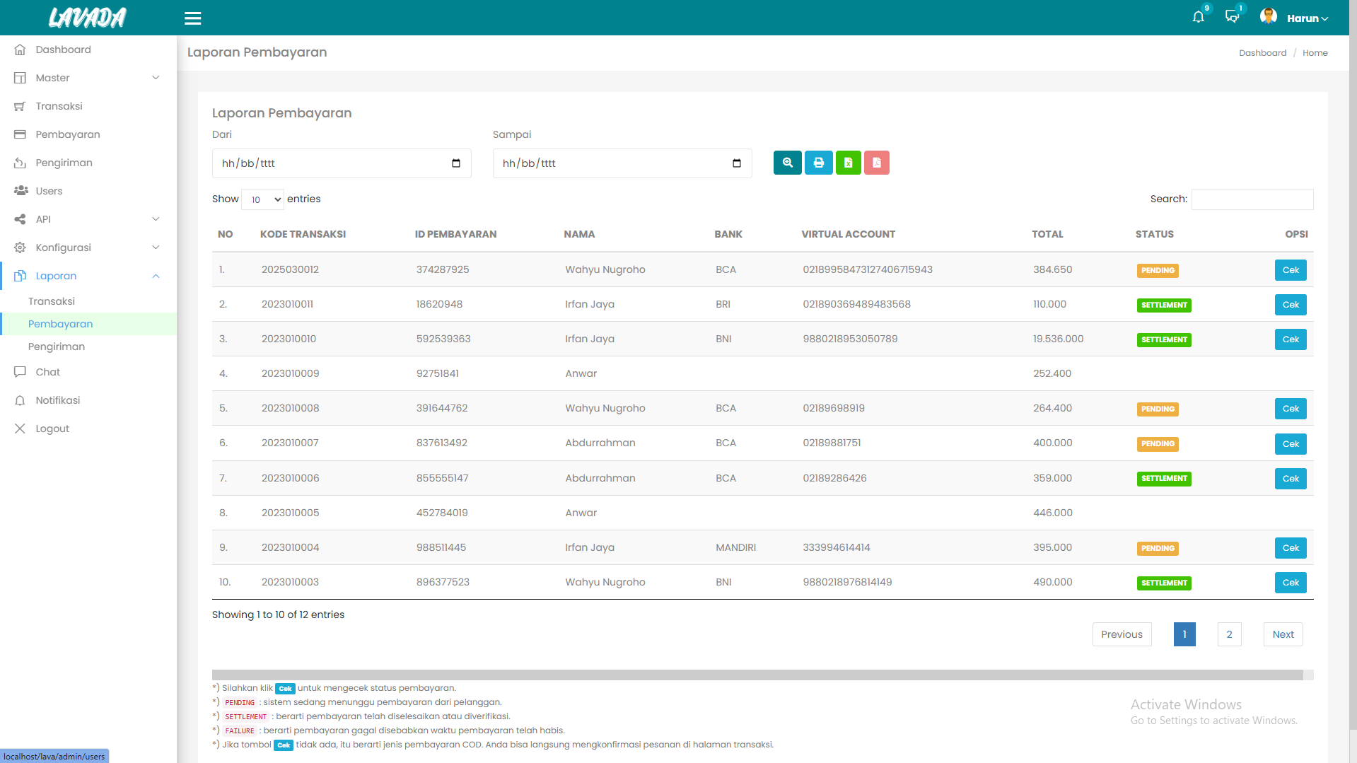1357x763 pixels.
Task: Click Cek for transaction 2023010007
Action: pyautogui.click(x=1291, y=444)
